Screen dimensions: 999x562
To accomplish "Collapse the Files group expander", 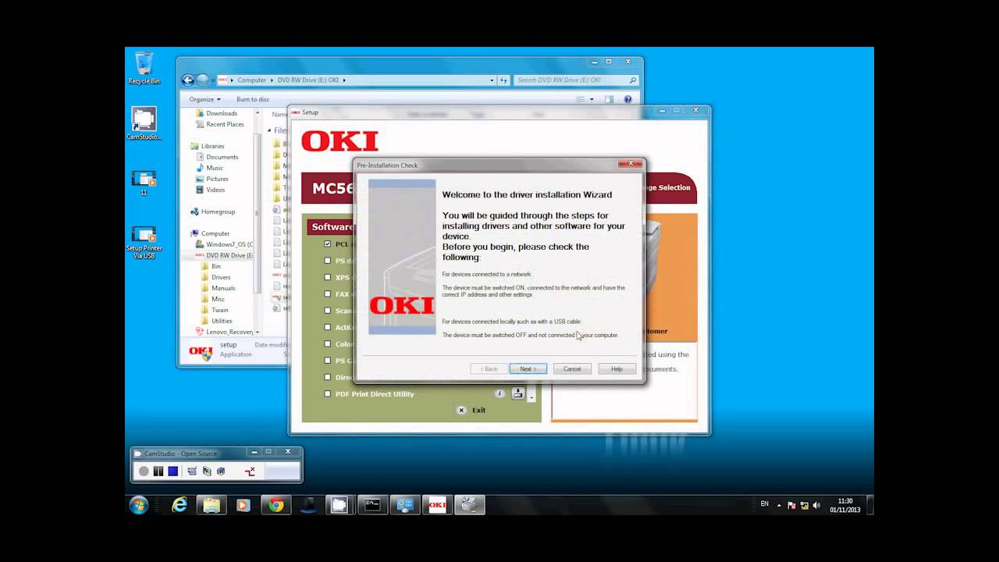I will [269, 130].
